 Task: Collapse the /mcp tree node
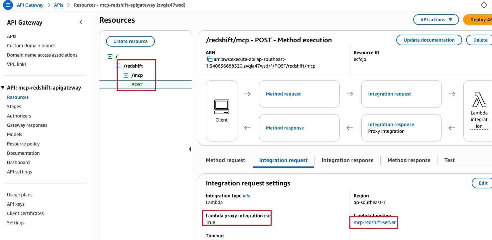tap(126, 75)
